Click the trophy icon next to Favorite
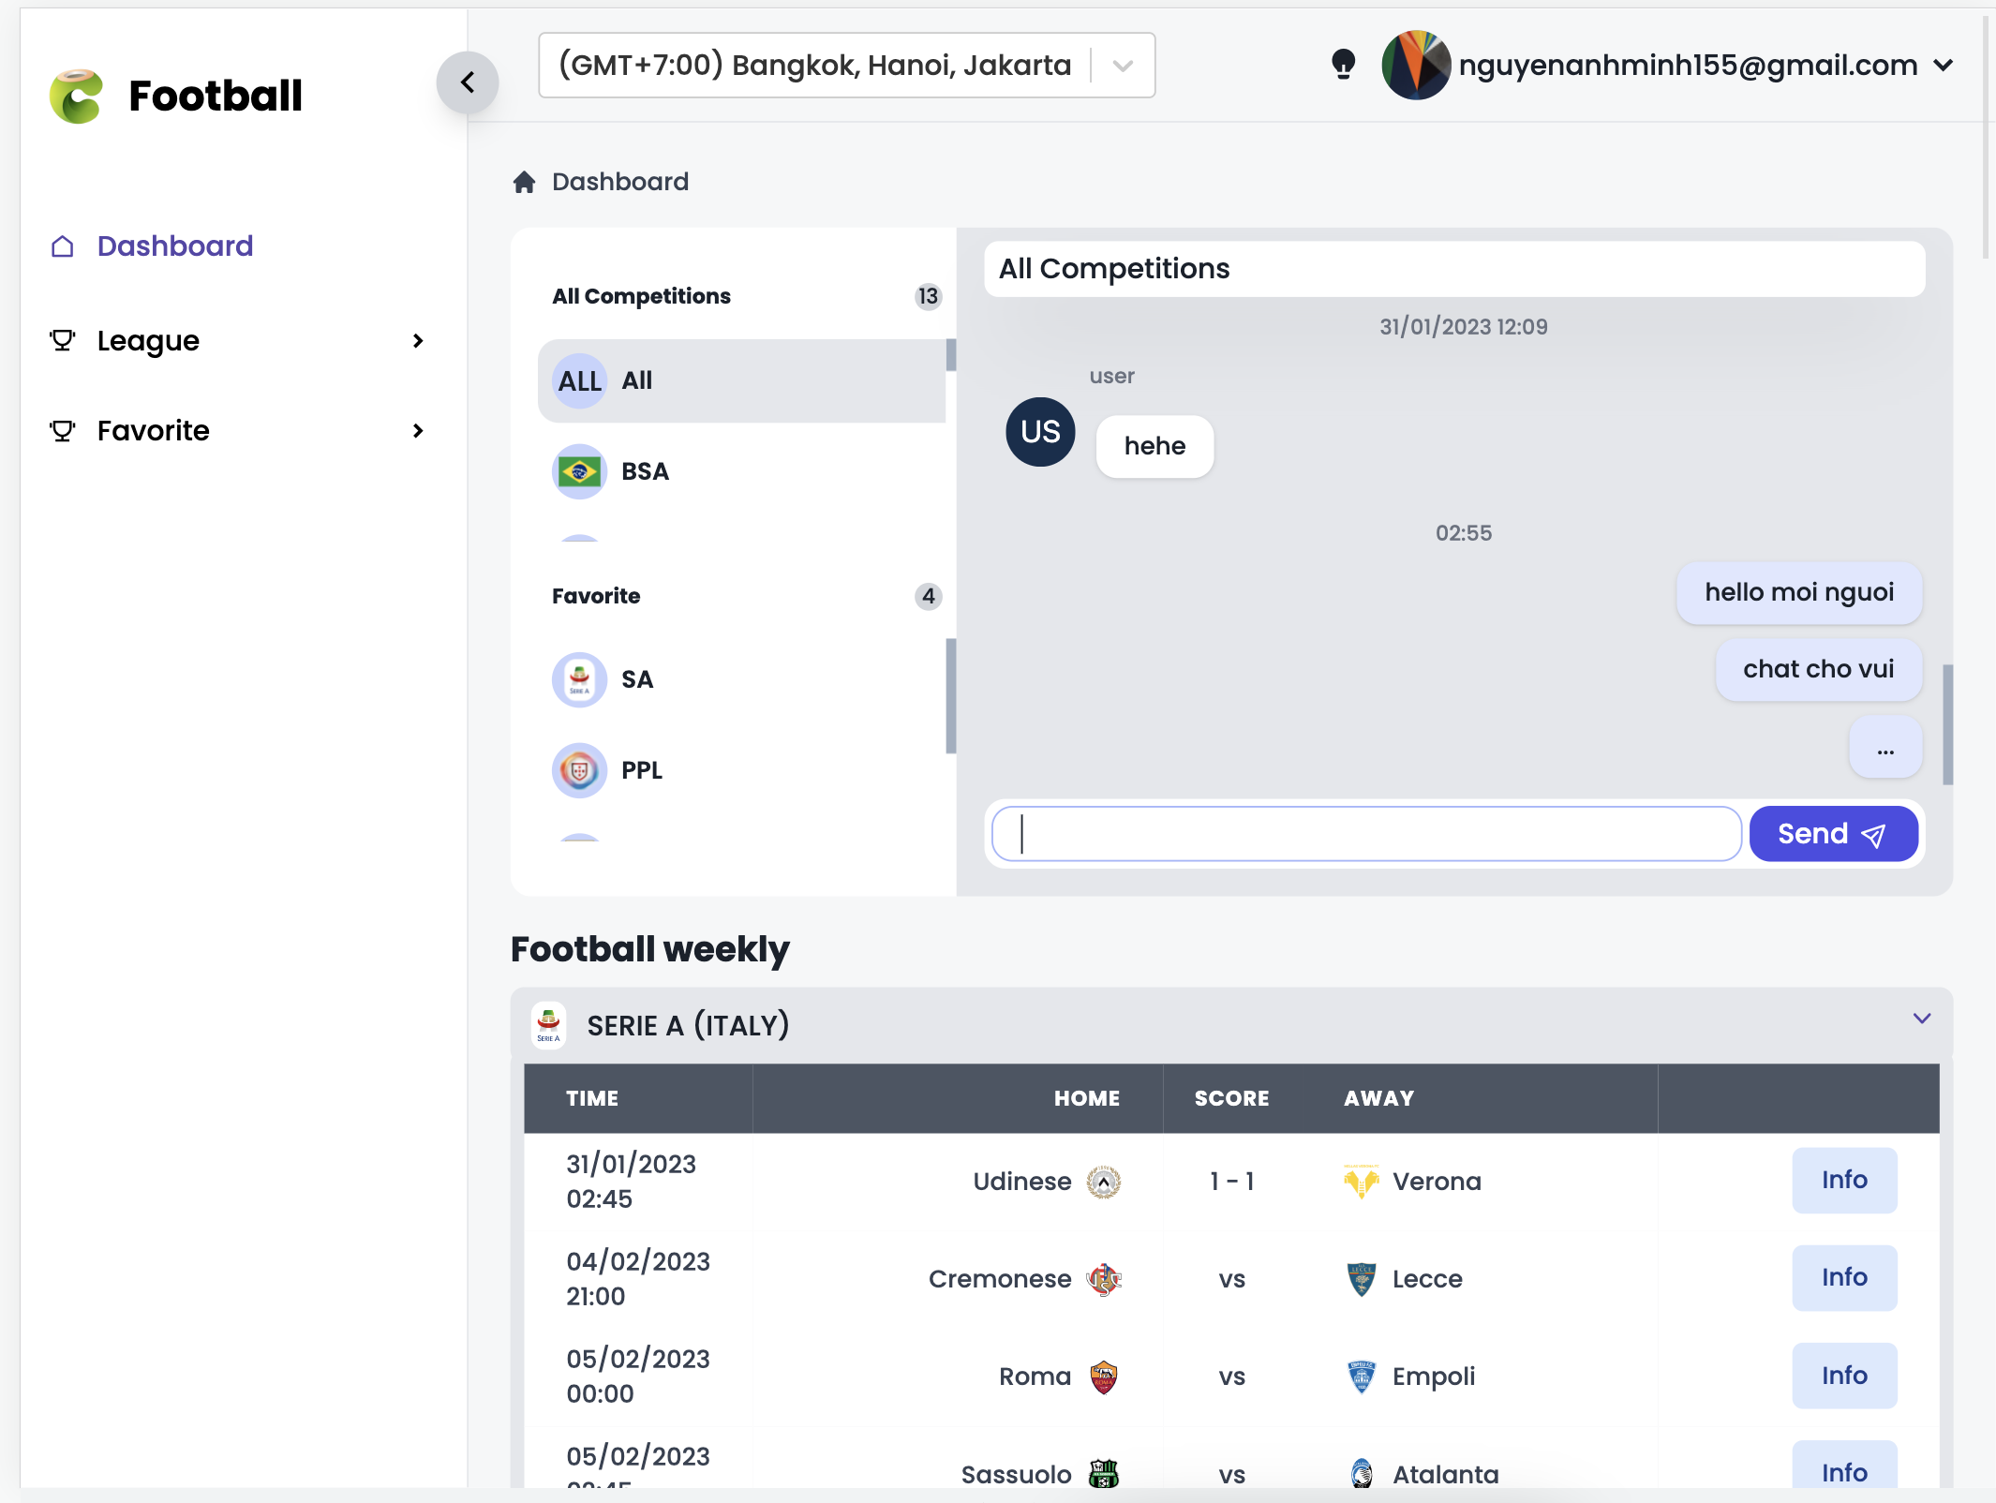Viewport: 1996px width, 1503px height. pyautogui.click(x=62, y=430)
